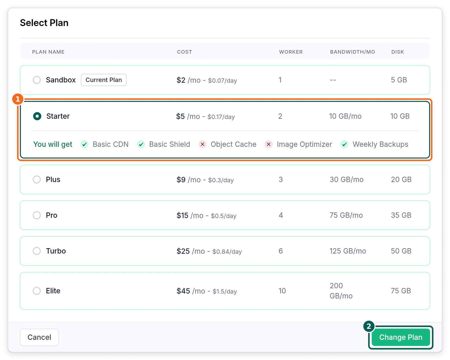Click the Turbo plan name
The width and height of the screenshot is (450, 360).
point(56,251)
